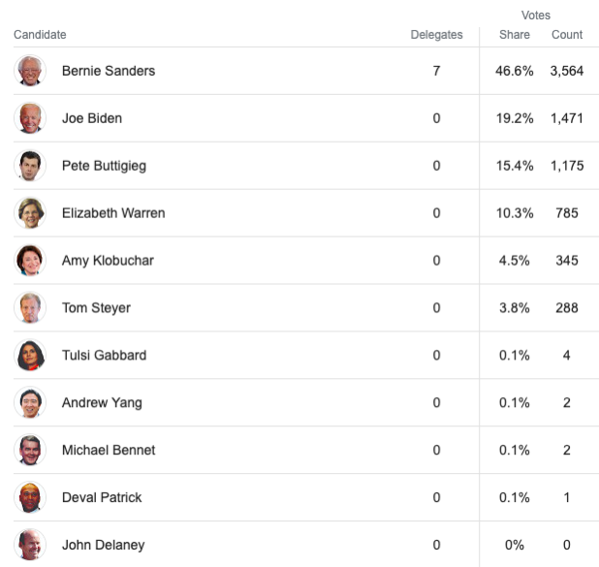Viewport: 599px width, 567px height.
Task: Click the Votes header label
Action: (x=536, y=16)
